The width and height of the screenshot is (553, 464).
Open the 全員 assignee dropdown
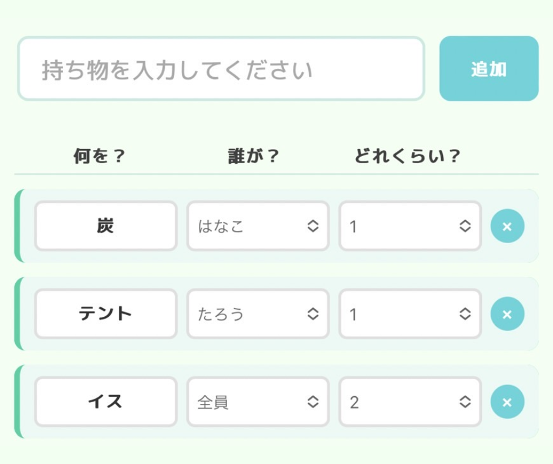pyautogui.click(x=257, y=402)
